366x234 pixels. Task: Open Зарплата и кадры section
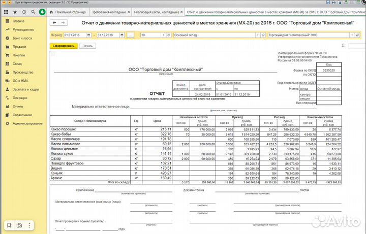[26, 89]
